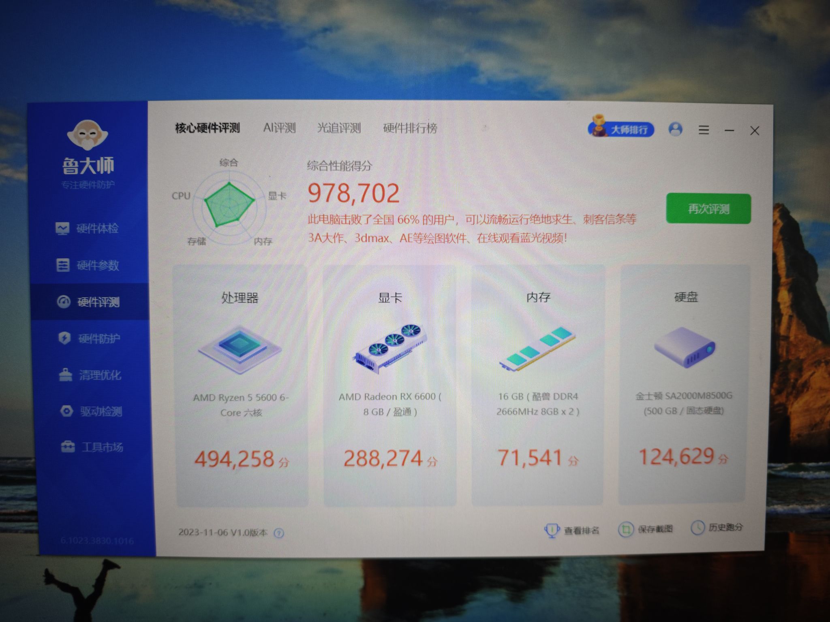Click the 显卡 card title
Image resolution: width=830 pixels, height=622 pixels.
coord(390,298)
